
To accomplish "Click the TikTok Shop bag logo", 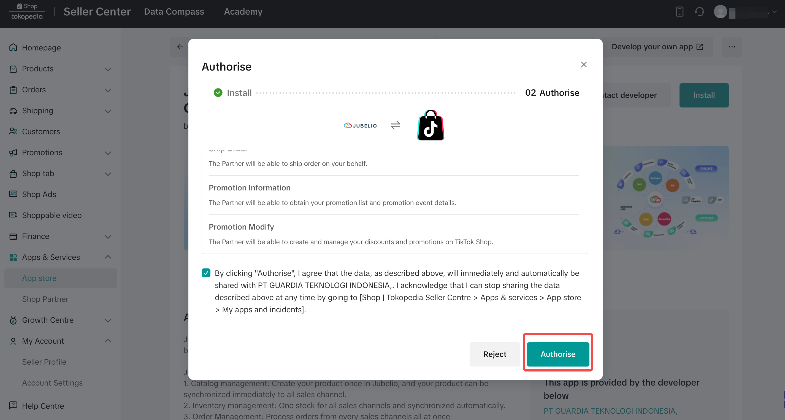I will pyautogui.click(x=430, y=125).
